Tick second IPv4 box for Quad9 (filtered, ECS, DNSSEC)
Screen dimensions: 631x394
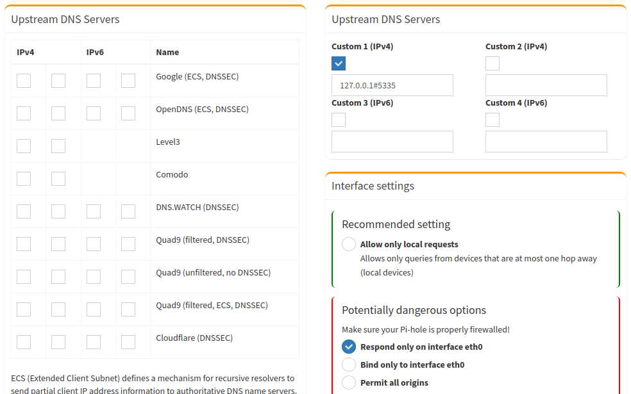click(x=58, y=309)
